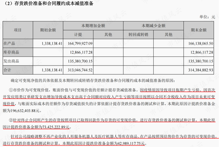Click the 计提 sub-header cell
The width and height of the screenshot is (219, 147).
point(78,35)
